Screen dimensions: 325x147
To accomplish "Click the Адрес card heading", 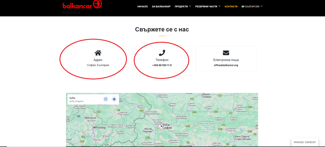I will coord(98,60).
